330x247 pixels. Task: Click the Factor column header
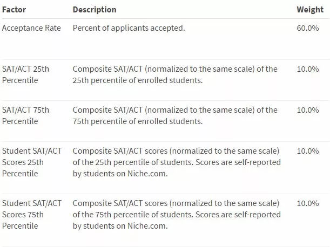click(14, 10)
